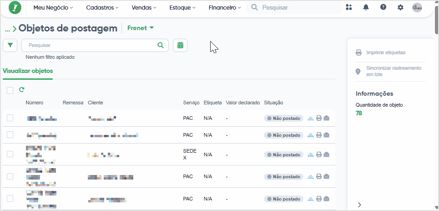Click the Cliente column header

click(x=96, y=103)
